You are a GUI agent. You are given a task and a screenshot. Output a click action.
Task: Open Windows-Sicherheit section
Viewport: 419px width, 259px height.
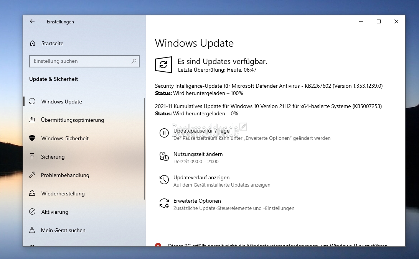click(x=65, y=138)
